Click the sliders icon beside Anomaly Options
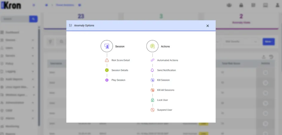Screen dimensions: 282x135 [x=70, y=26]
